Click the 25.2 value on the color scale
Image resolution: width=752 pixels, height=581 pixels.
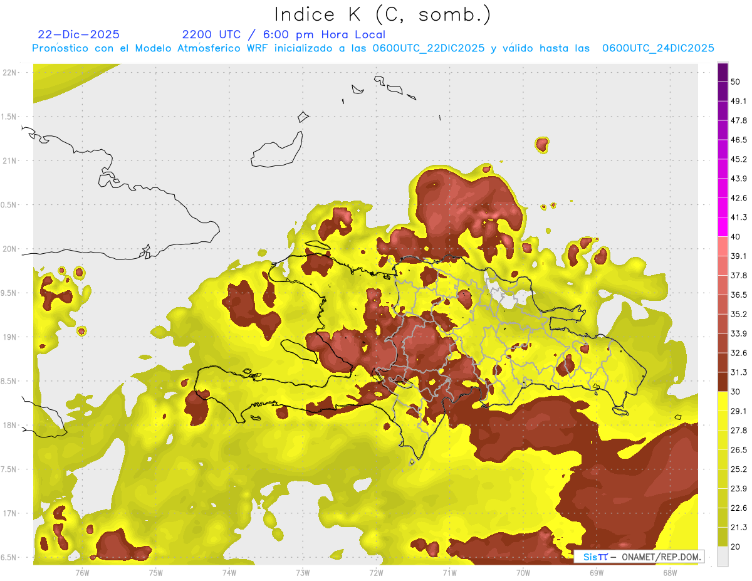coord(739,469)
